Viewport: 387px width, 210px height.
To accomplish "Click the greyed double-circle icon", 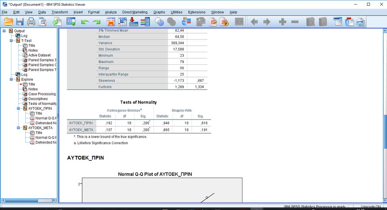I will coord(171,22).
